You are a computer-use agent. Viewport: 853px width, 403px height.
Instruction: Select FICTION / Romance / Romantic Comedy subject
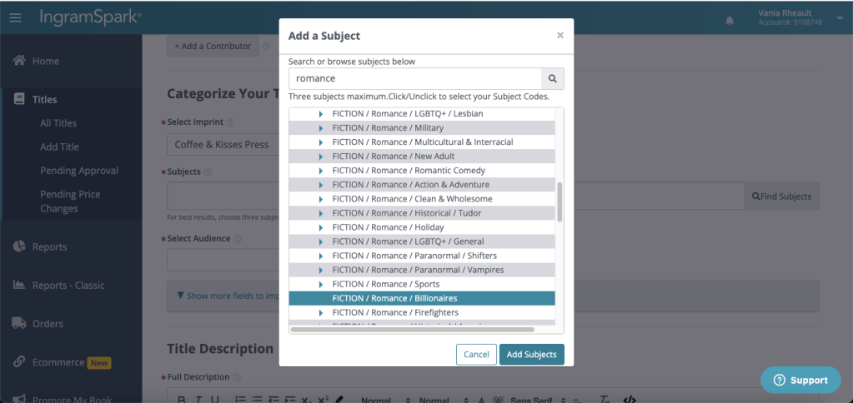click(409, 171)
